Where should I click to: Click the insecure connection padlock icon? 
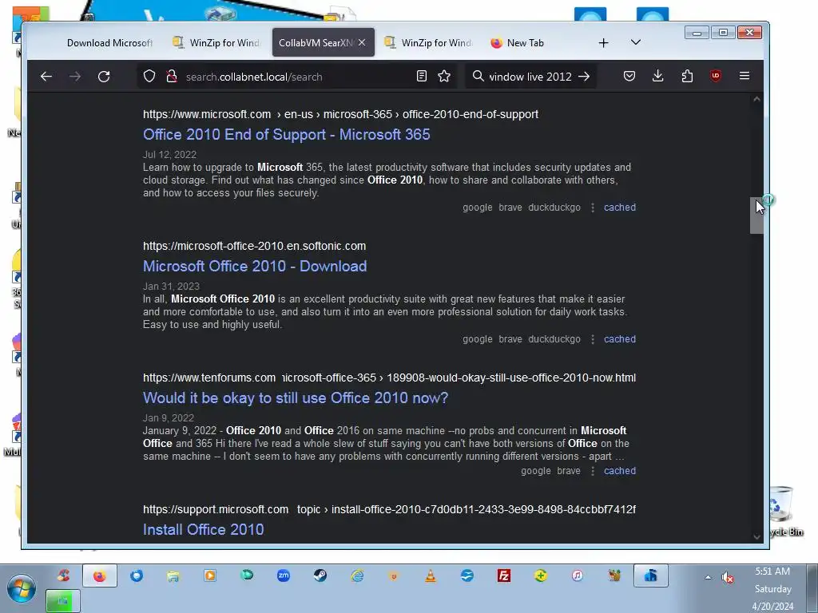click(171, 76)
